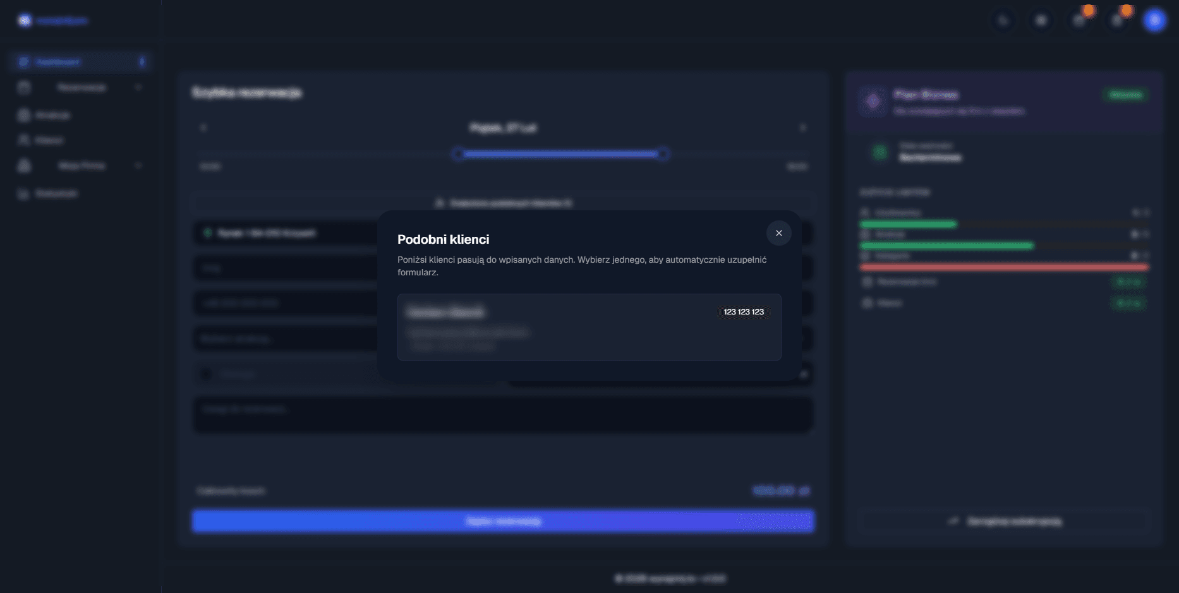The width and height of the screenshot is (1179, 593).
Task: Expand the Rezerwacje sidebar chevron
Action: [x=138, y=87]
